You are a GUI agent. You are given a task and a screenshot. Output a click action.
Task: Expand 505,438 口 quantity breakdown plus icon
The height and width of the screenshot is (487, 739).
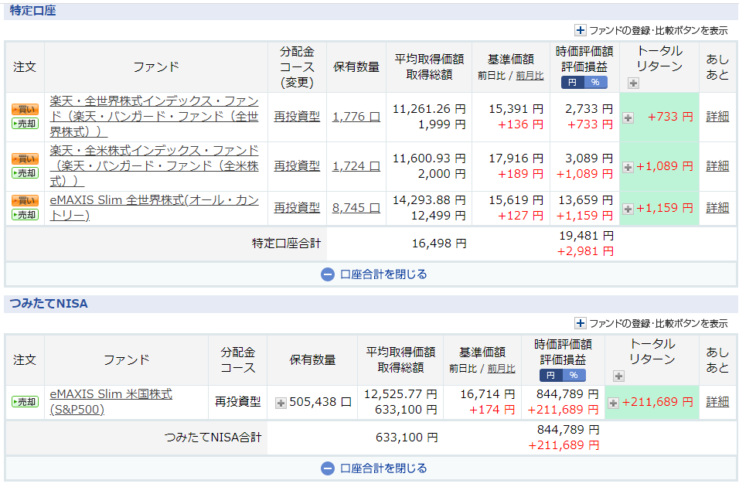(x=281, y=403)
